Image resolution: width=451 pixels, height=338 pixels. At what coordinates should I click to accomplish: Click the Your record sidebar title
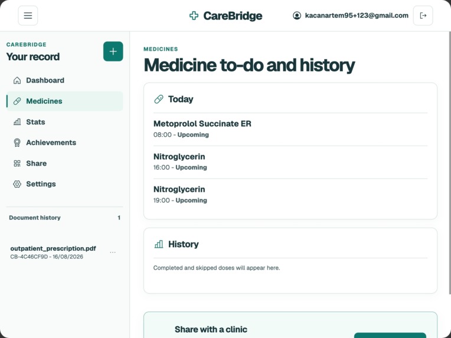[33, 57]
